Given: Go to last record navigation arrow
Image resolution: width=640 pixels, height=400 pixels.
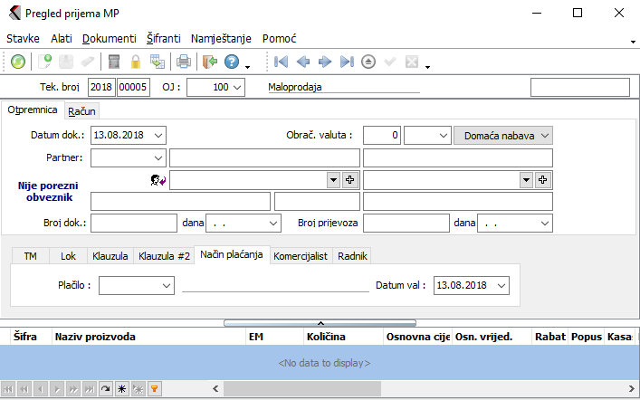Looking at the screenshot, I should click(x=347, y=62).
